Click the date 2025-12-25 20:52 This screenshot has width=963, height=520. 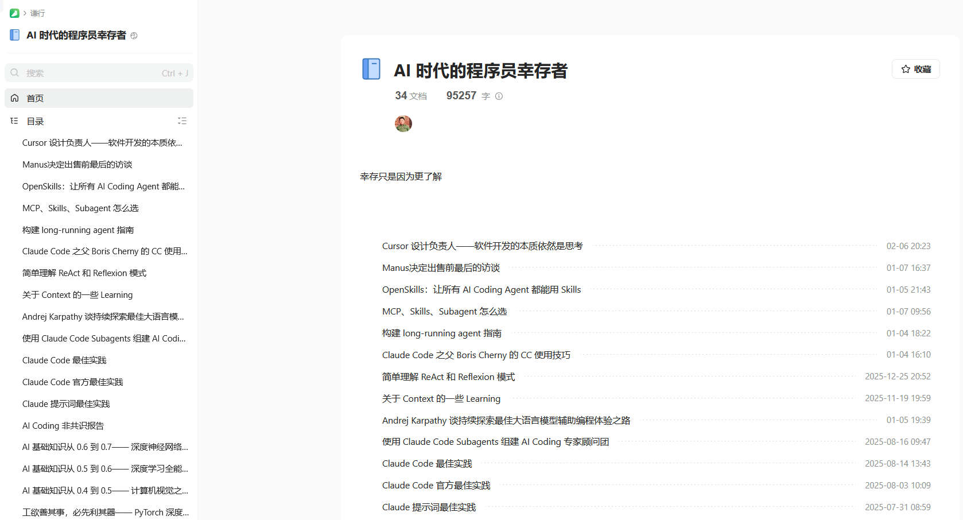tap(898, 377)
